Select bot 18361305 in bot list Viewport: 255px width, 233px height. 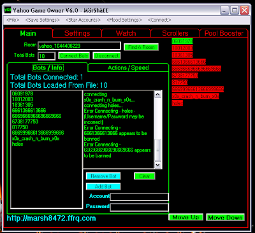(22, 105)
